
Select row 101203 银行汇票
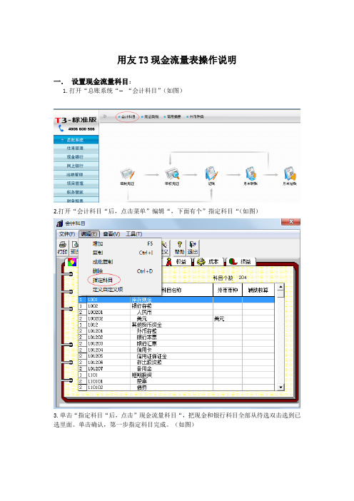[176, 343]
